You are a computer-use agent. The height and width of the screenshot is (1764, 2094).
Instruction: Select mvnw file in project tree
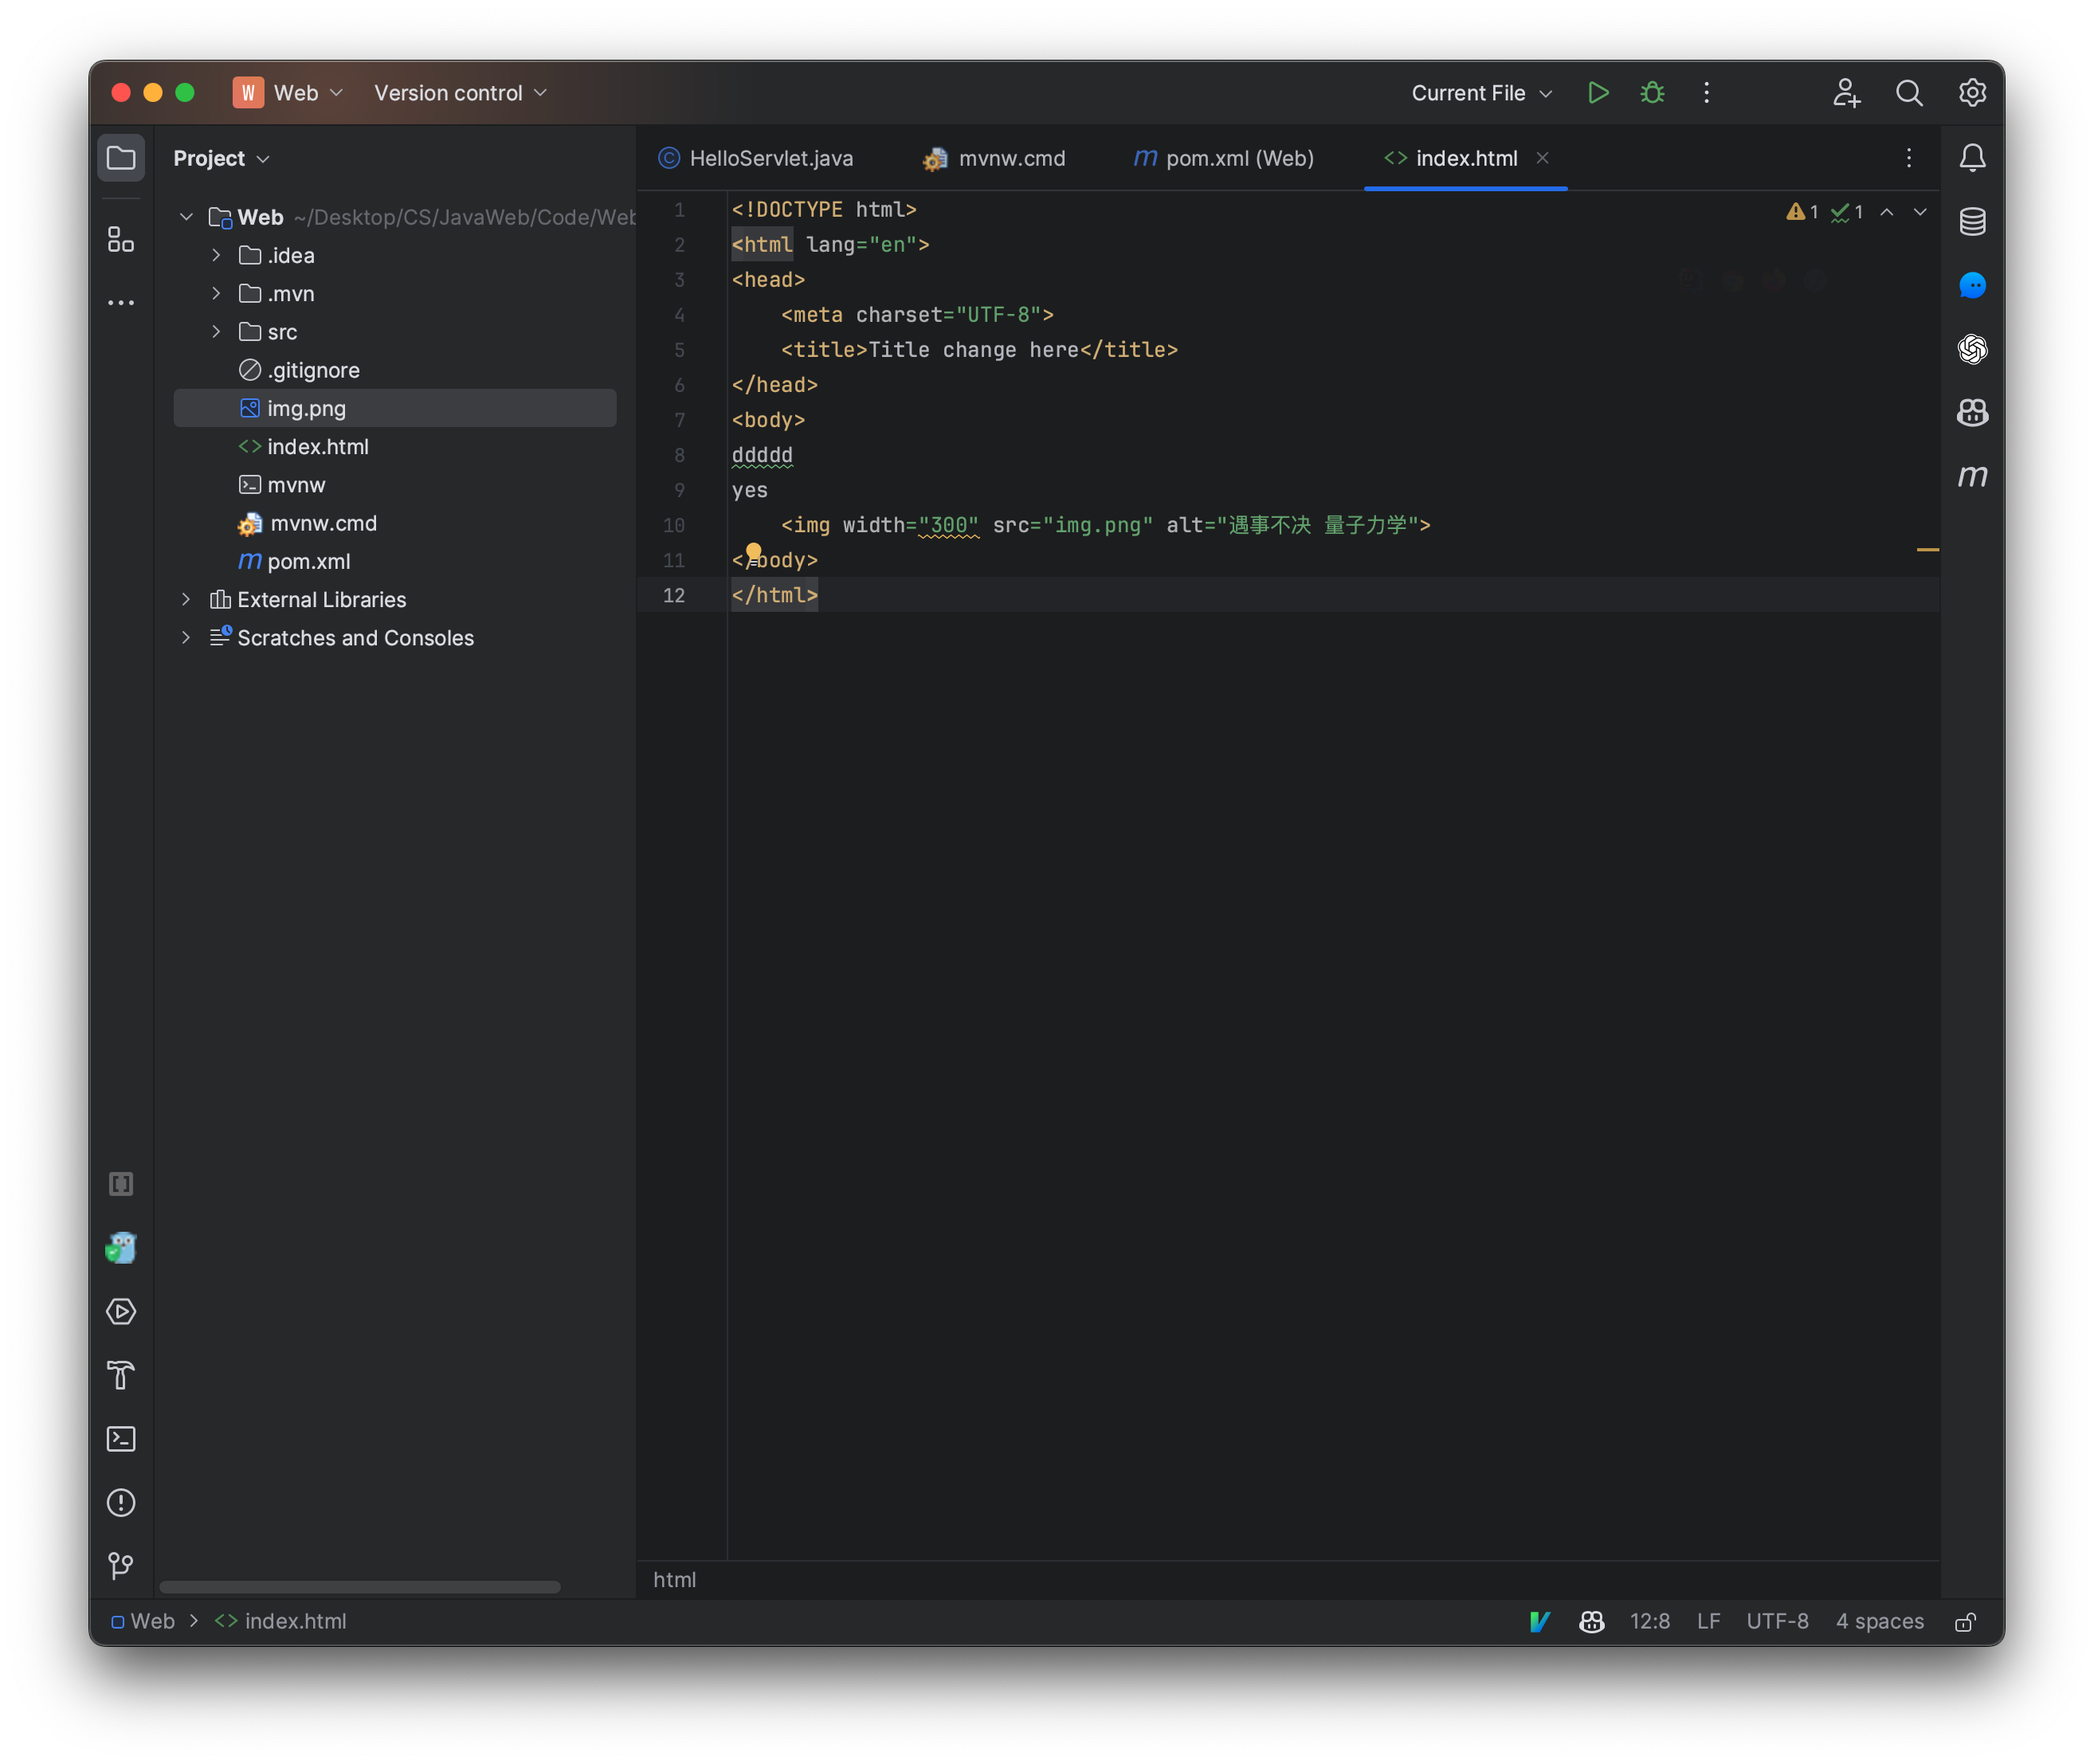coord(395,485)
